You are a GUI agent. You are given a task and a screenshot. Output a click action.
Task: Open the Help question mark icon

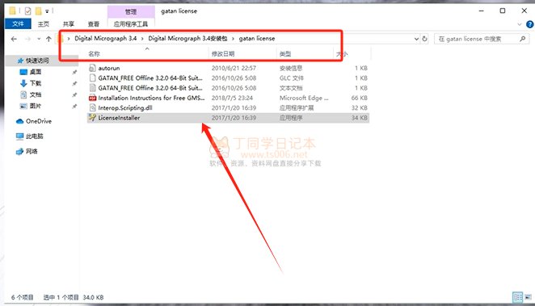pos(530,24)
